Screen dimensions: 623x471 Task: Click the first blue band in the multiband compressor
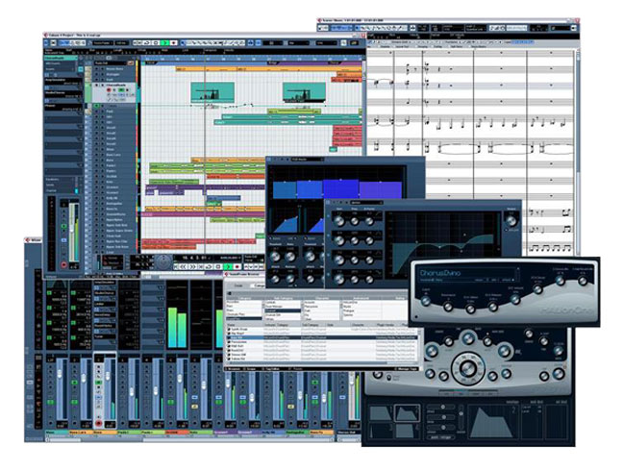point(285,189)
